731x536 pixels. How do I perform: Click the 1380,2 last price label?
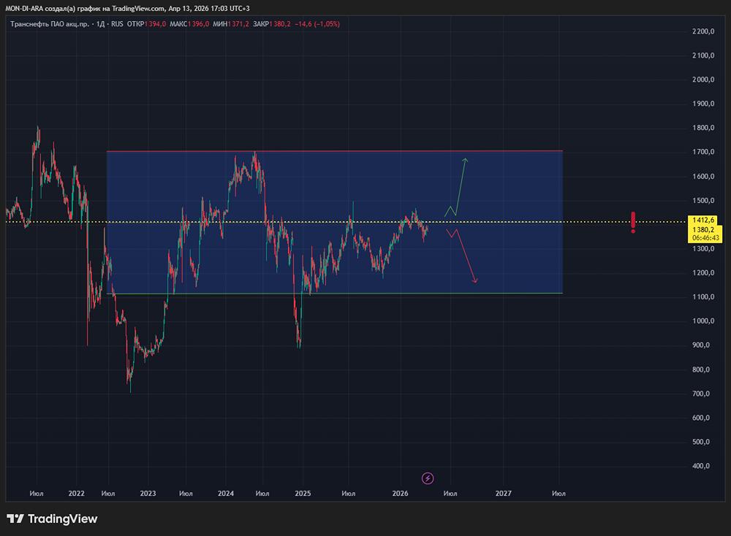(x=703, y=229)
